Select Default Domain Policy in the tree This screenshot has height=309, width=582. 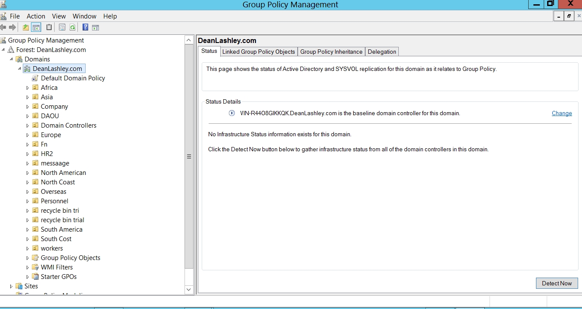pos(73,78)
